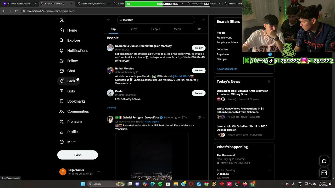Open the Notifications page
Screen dimensions: 335x188
(x=74, y=51)
